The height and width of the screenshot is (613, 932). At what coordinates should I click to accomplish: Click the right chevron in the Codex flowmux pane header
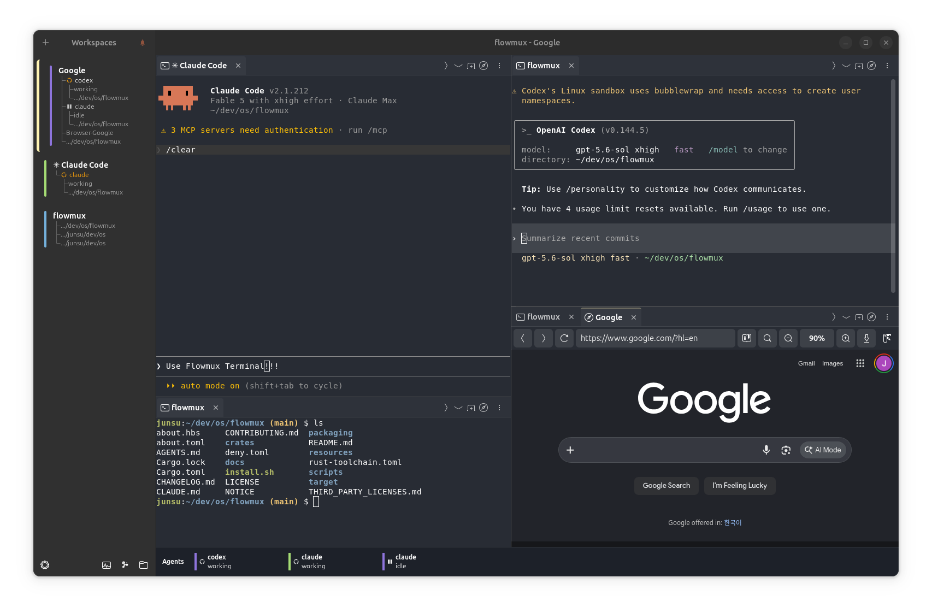[834, 66]
